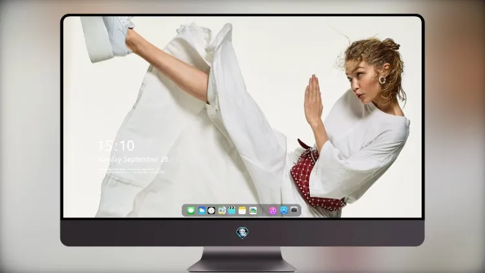
Task: Open the green Messages app in dock
Action: click(x=191, y=211)
